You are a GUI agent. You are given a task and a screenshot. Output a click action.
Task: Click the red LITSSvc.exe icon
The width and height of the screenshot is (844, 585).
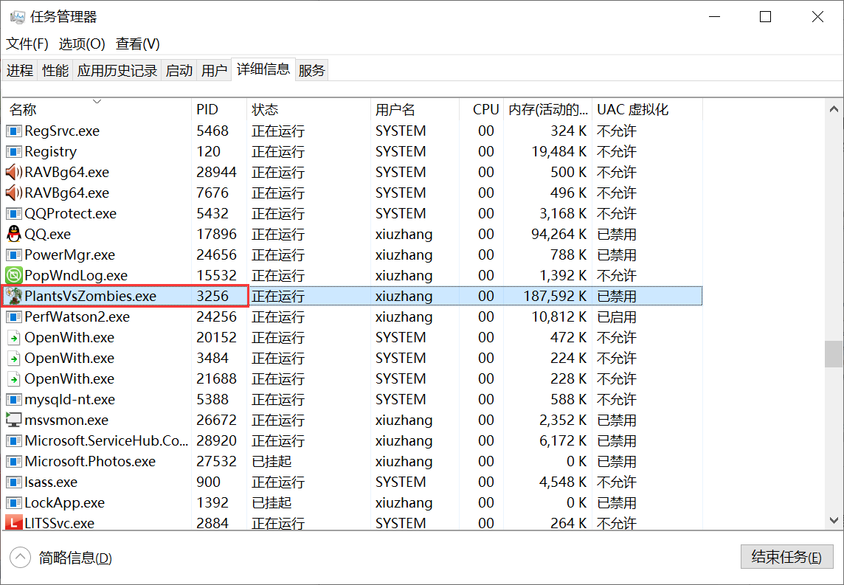coord(14,522)
